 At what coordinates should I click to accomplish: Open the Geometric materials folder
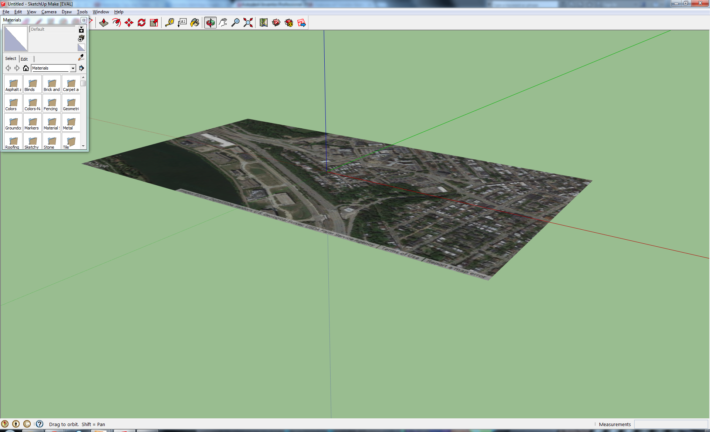point(71,103)
